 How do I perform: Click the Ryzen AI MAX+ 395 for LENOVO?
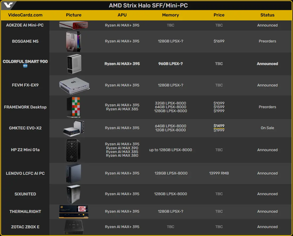point(122,173)
